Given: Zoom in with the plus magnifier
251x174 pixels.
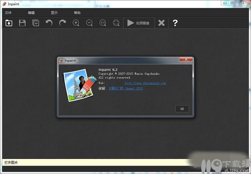Looking at the screenshot, I should pyautogui.click(x=76, y=23).
